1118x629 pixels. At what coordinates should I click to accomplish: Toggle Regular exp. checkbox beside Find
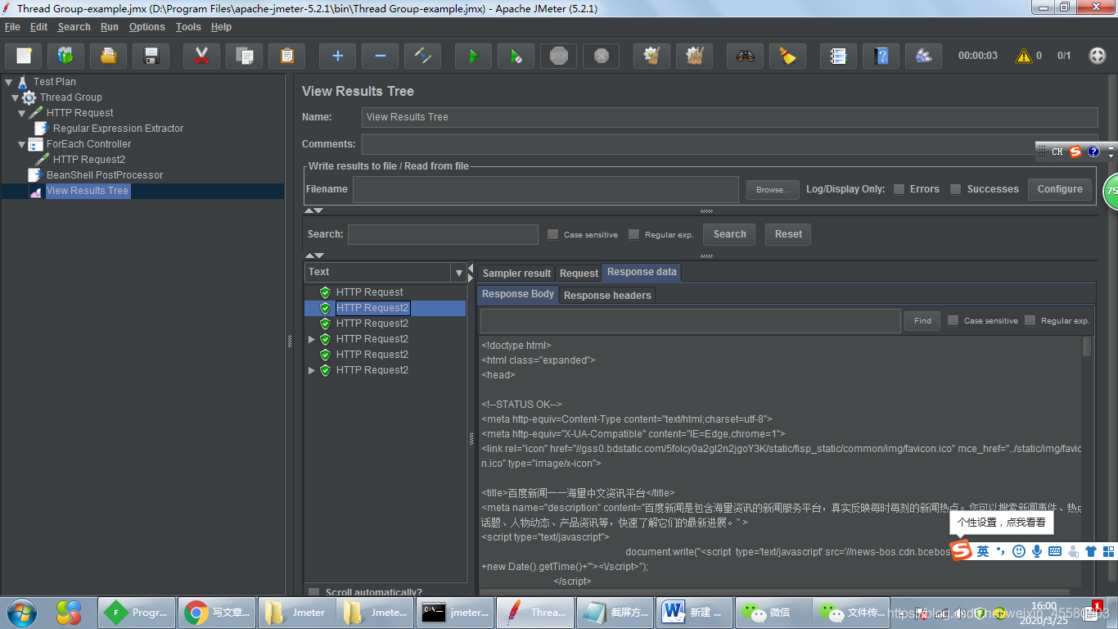[1030, 320]
